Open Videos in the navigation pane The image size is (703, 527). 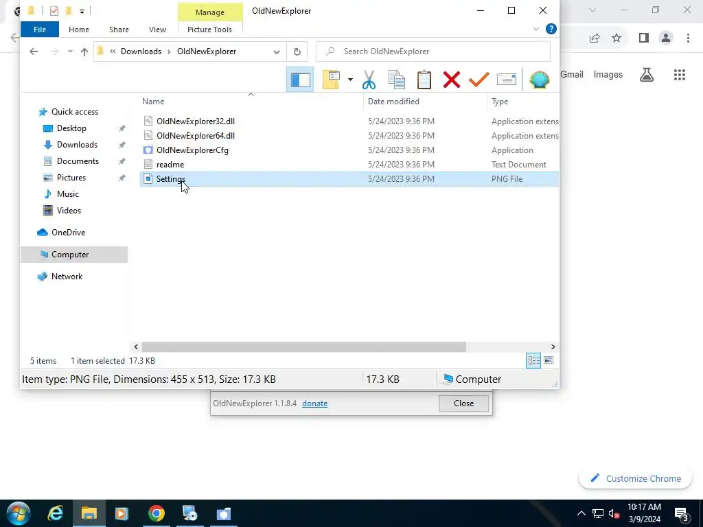click(x=69, y=211)
